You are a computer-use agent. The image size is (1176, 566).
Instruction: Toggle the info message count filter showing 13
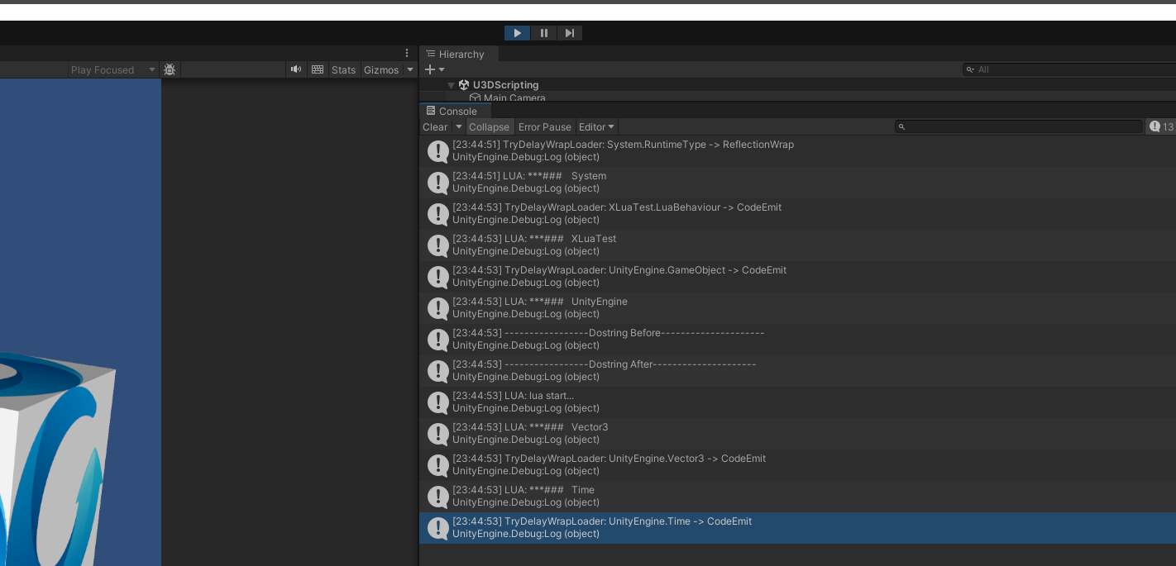coord(1161,126)
